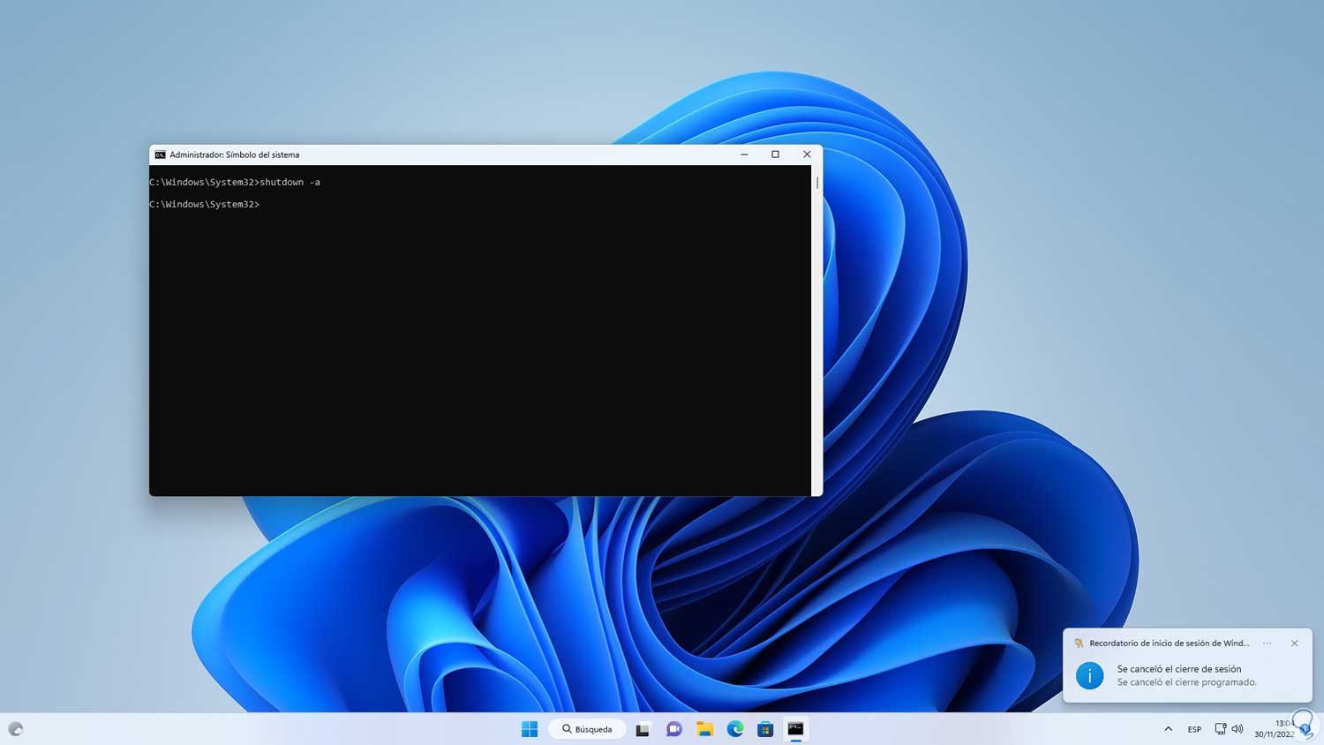
Task: Open the widgets icon on the taskbar's left end
Action: point(16,729)
